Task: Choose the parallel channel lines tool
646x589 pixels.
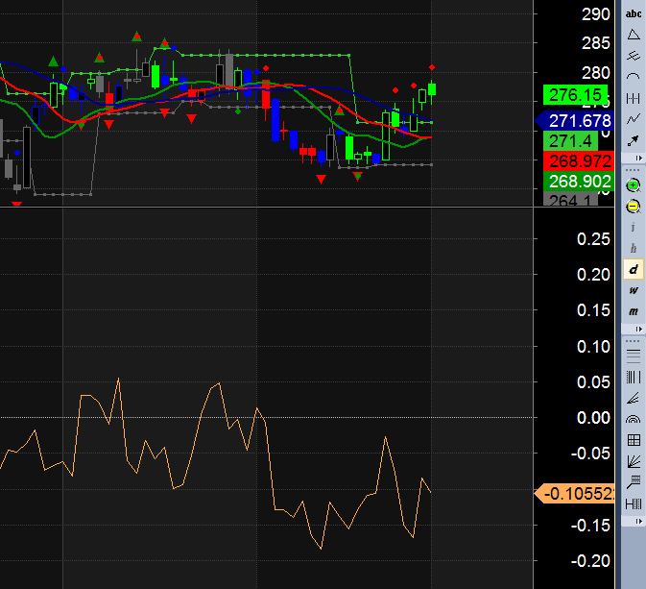Action: [634, 56]
